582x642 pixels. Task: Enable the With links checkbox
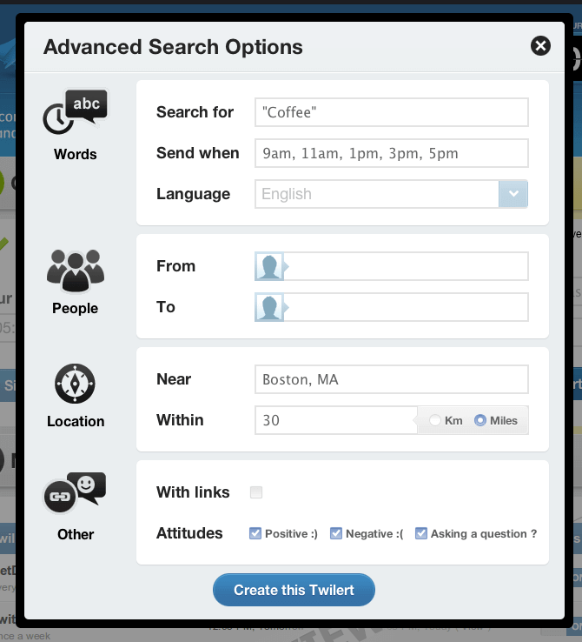click(x=256, y=492)
